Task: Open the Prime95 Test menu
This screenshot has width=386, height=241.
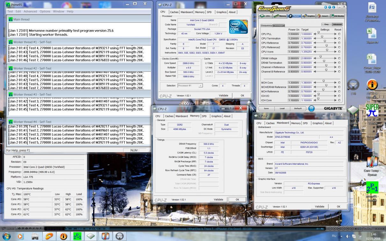Action: pyautogui.click(x=10, y=11)
